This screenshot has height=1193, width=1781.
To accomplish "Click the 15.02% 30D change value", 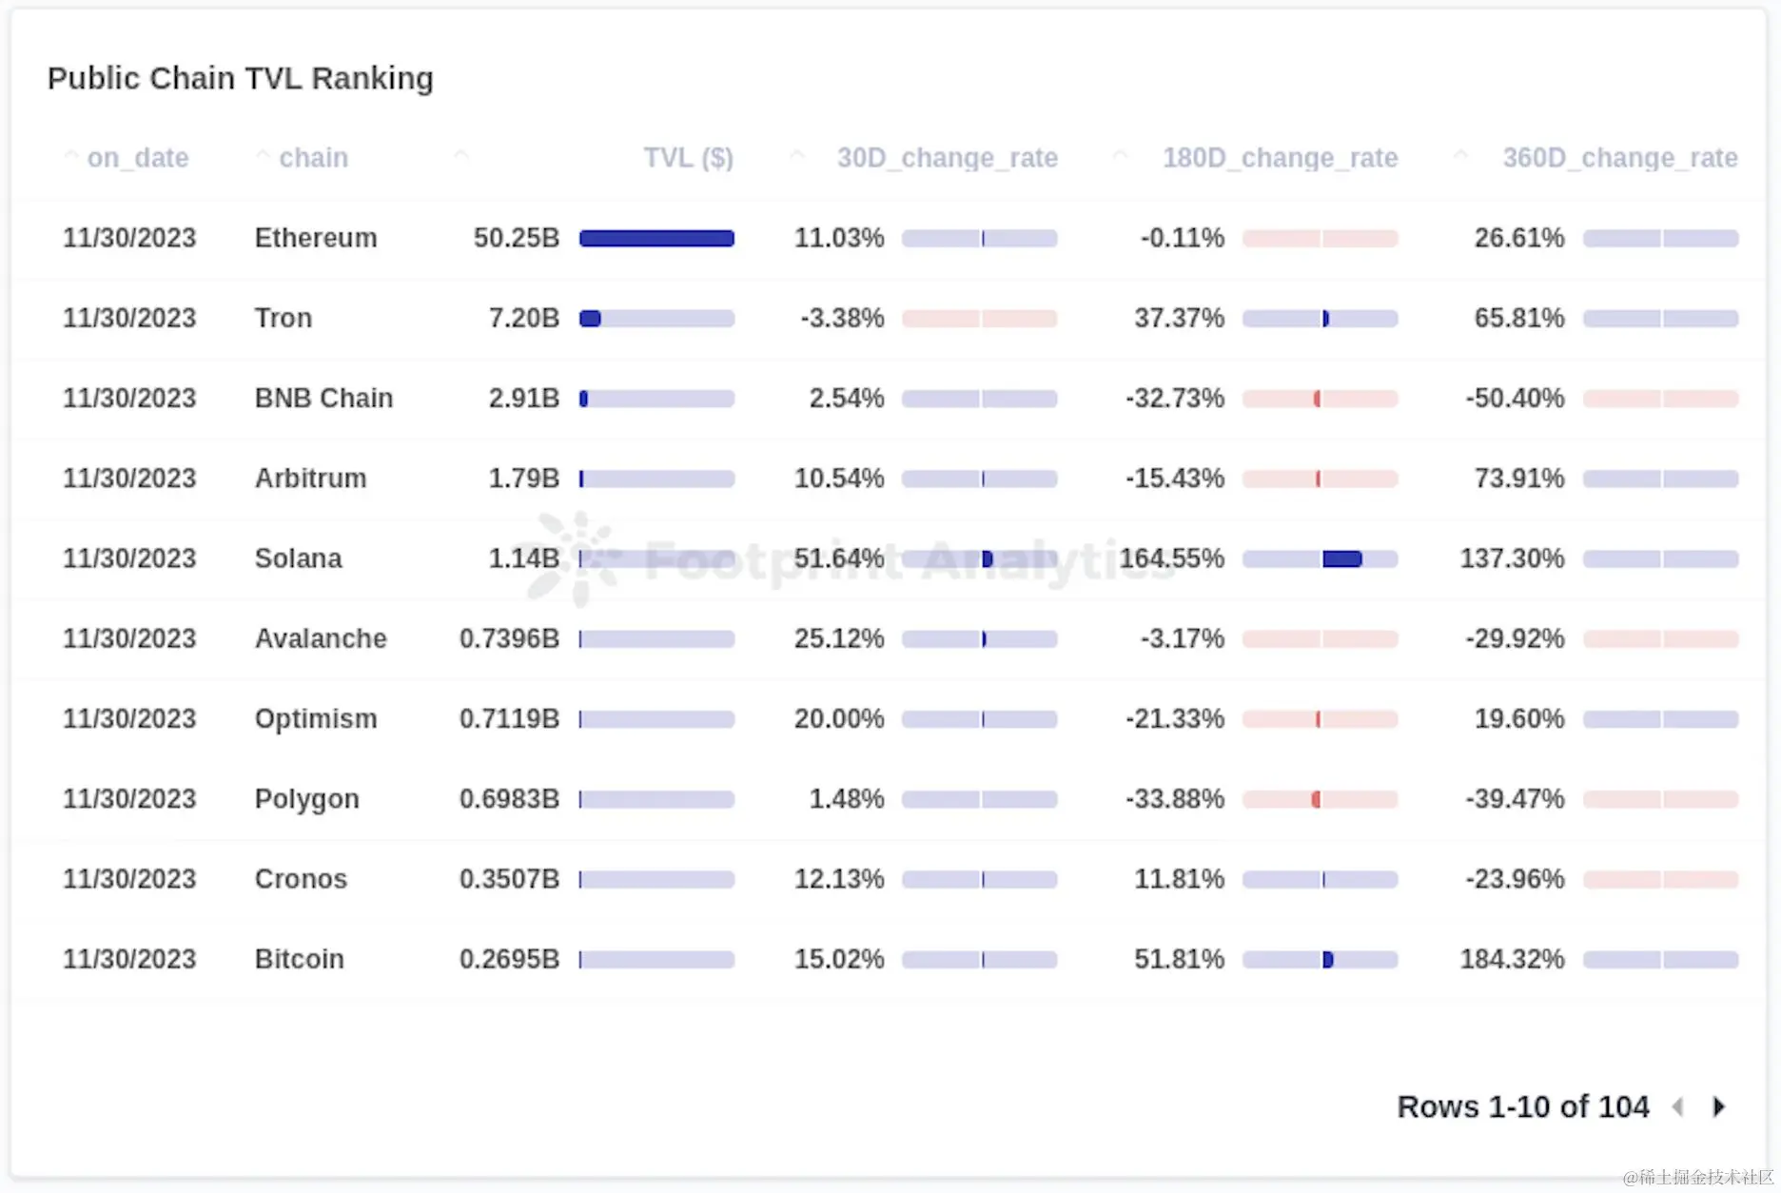I will point(839,959).
